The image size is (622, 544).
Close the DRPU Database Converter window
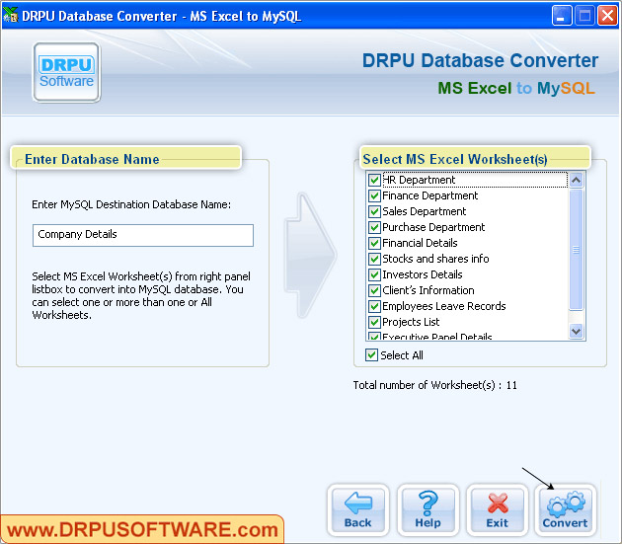pos(607,16)
